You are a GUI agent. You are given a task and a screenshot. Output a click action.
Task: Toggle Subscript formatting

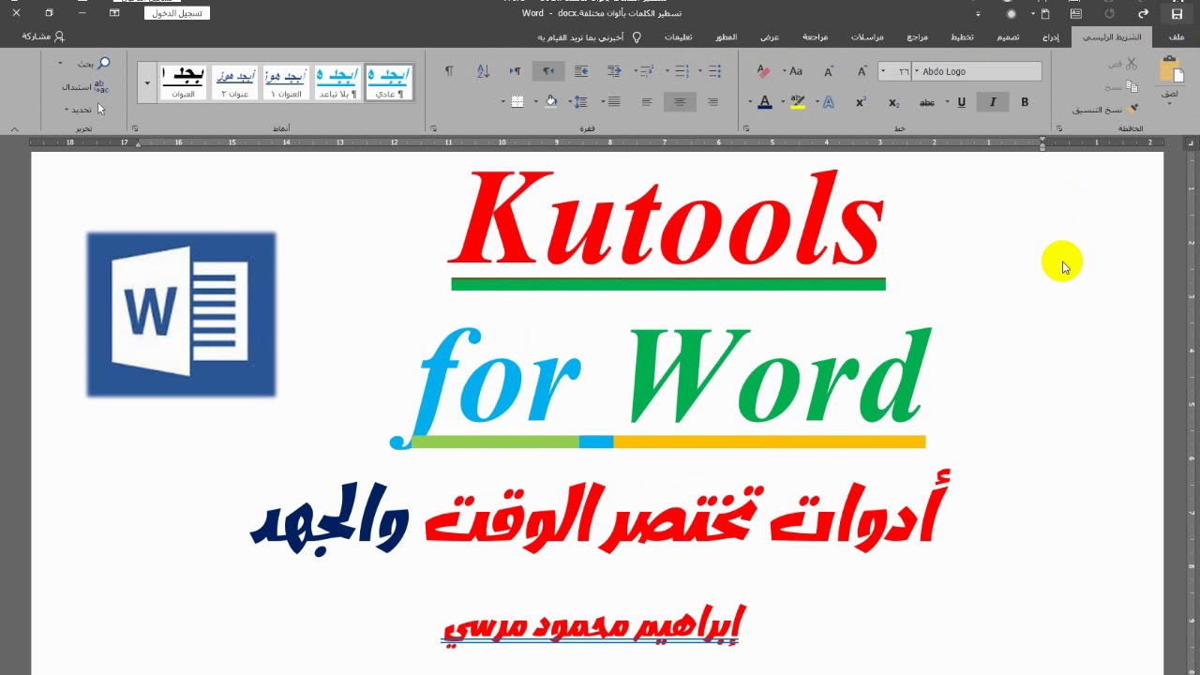point(893,102)
